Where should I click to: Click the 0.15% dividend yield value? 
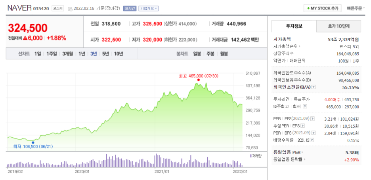pyautogui.click(x=353, y=140)
